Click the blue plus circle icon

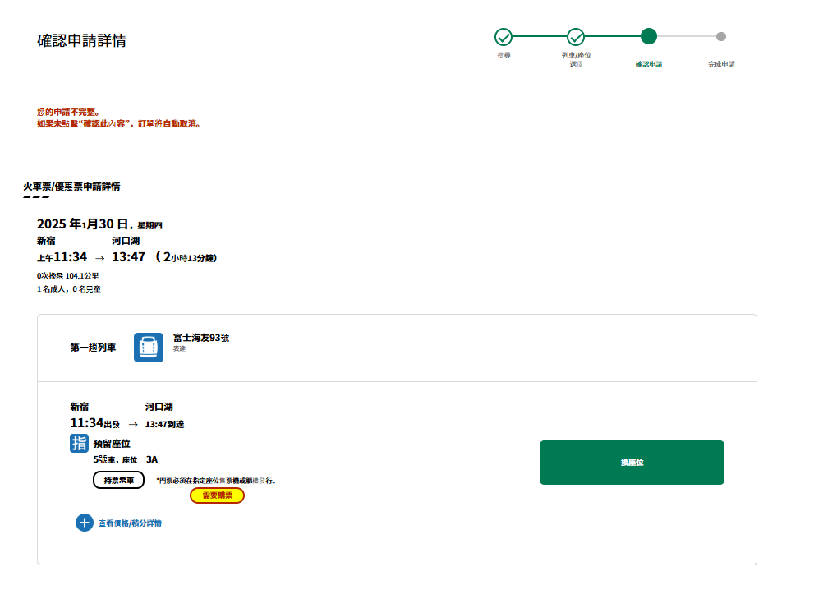pyautogui.click(x=85, y=523)
